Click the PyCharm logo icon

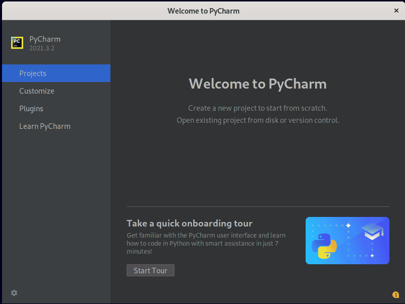point(17,43)
